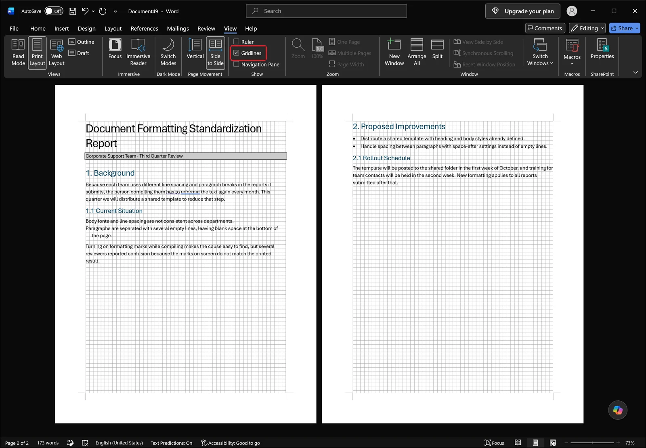Click the 73% zoom level
Screen dimensions: 646x448
coord(630,443)
